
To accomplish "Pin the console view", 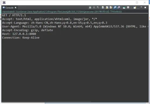I will click(124, 8).
